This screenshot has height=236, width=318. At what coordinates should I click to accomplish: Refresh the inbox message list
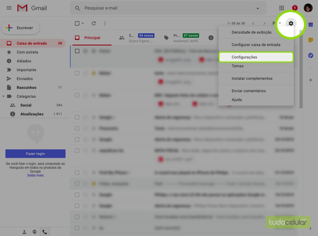click(93, 23)
